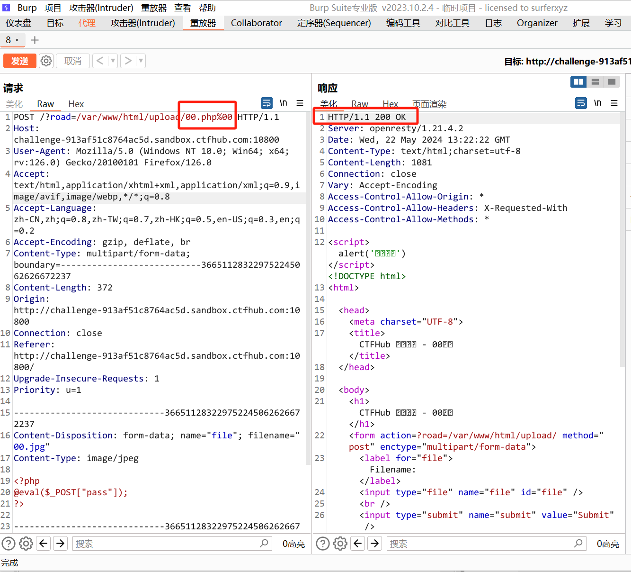631x572 pixels.
Task: Close Repeater tab 8
Action: pos(17,40)
